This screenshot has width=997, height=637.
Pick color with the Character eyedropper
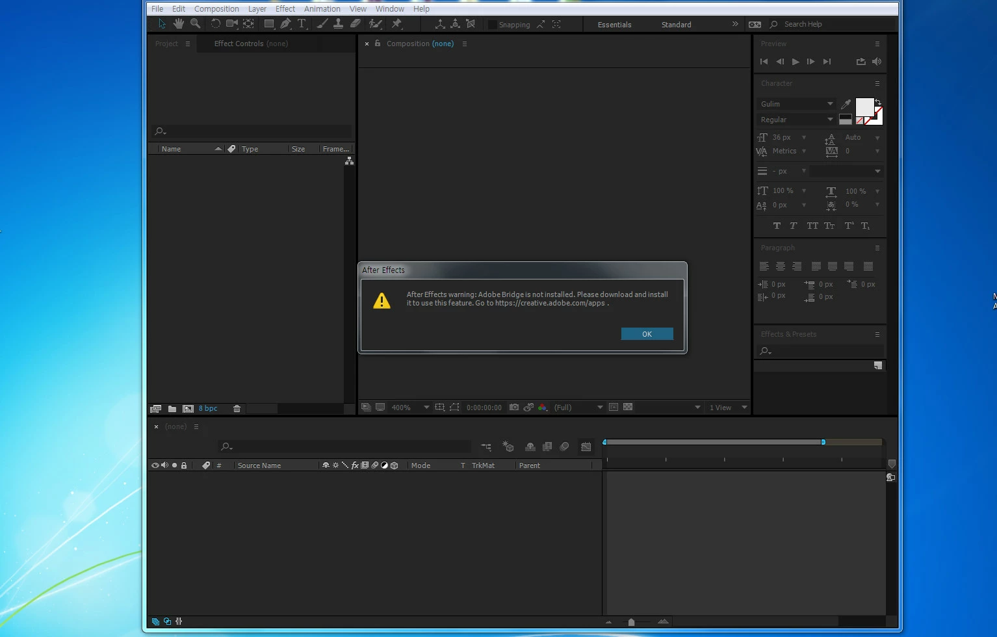tap(846, 104)
